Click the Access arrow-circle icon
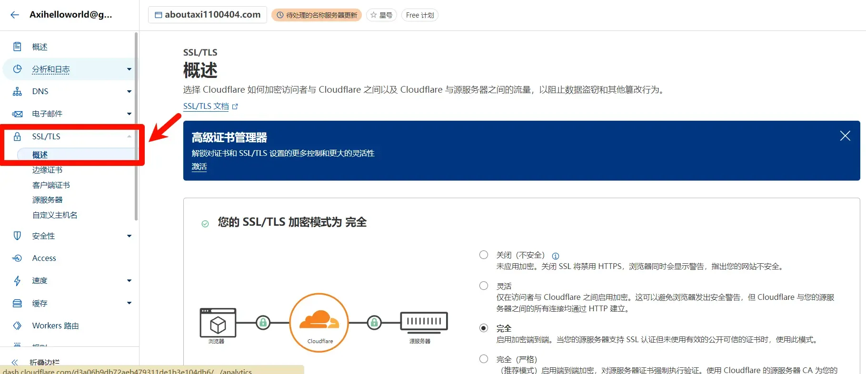 pyautogui.click(x=17, y=258)
